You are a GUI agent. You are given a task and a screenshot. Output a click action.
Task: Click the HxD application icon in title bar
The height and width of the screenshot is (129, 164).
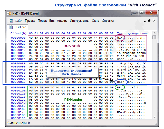point(9,14)
